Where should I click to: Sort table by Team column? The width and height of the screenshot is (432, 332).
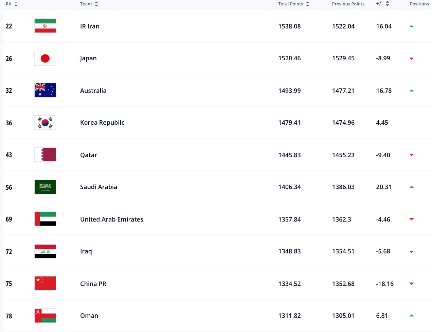(89, 4)
